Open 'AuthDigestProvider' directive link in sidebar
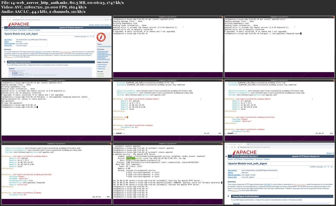The height and width of the screenshot is (206, 336). pos(102,56)
